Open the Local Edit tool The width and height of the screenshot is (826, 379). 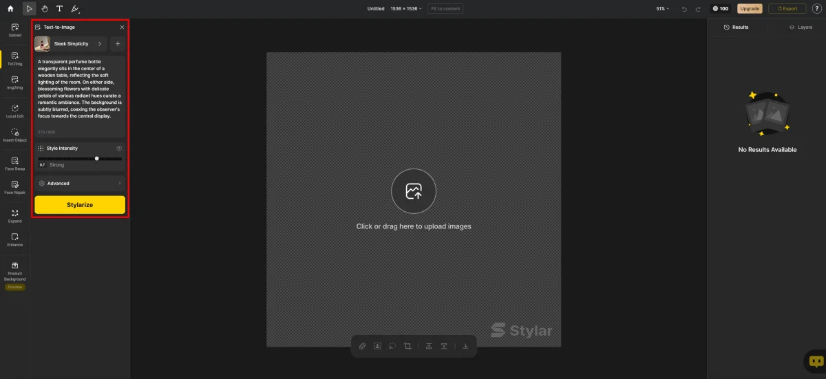click(x=15, y=111)
